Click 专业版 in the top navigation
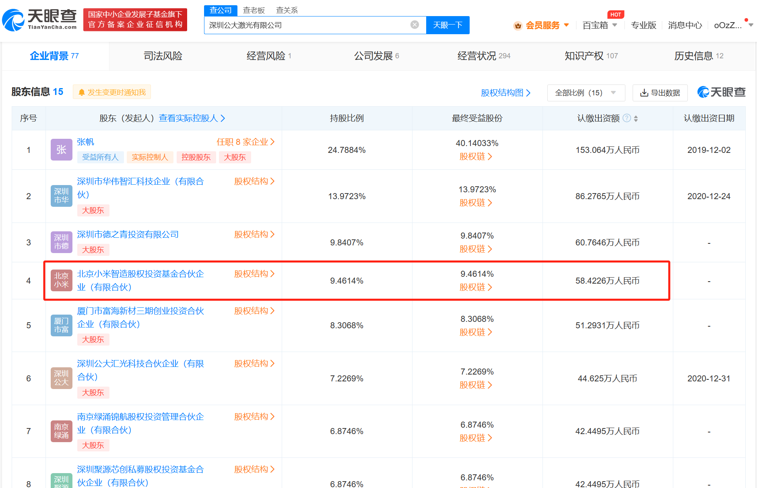 pos(644,25)
